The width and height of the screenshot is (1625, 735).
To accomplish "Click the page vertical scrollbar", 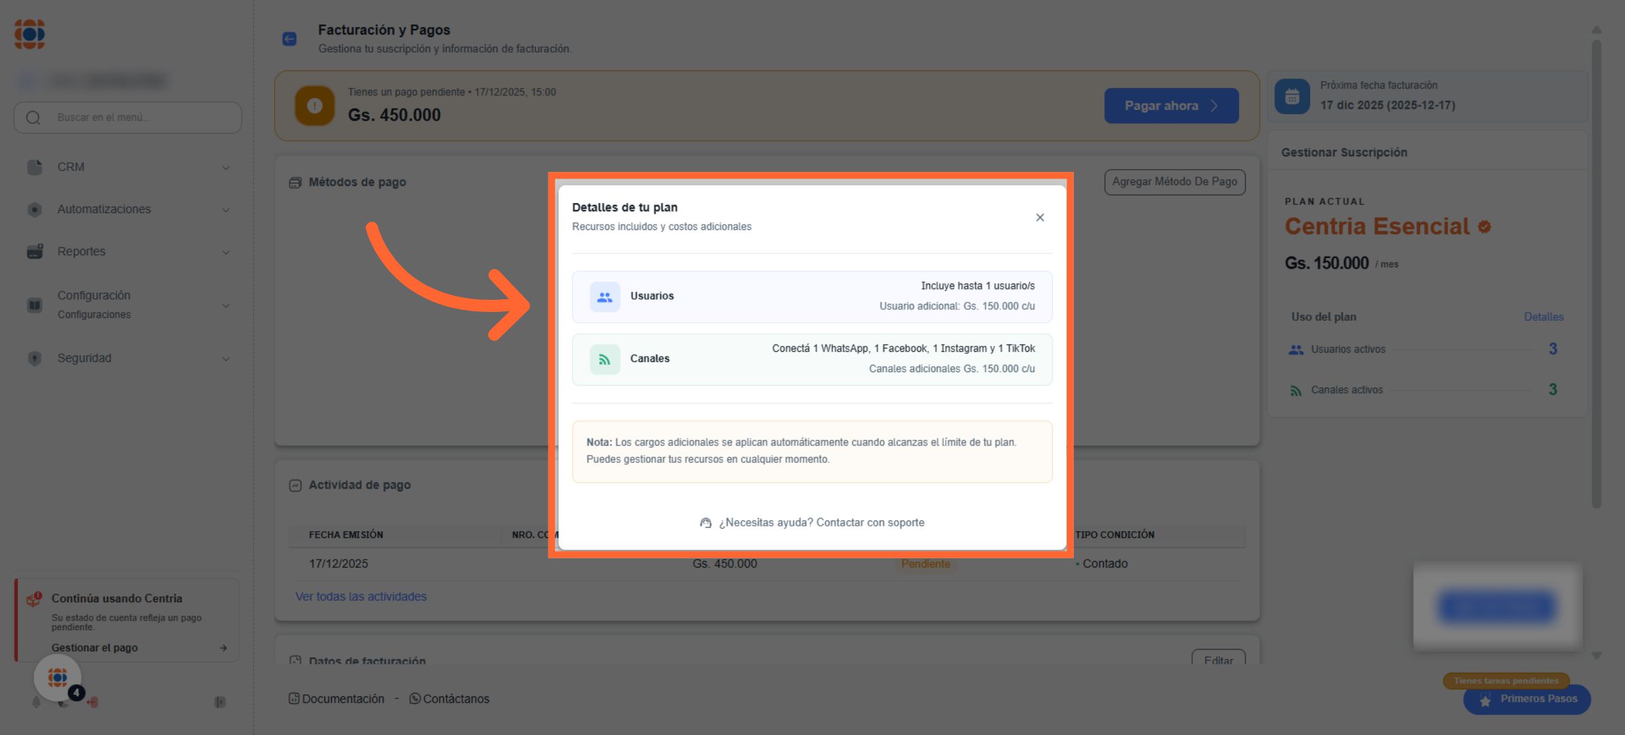I will [1596, 271].
